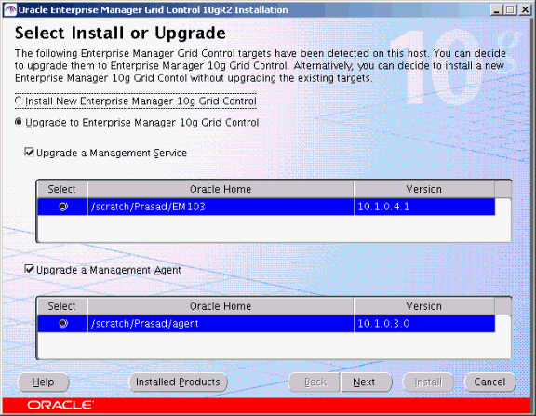
Task: Click Version header in Management Service table
Action: click(424, 189)
